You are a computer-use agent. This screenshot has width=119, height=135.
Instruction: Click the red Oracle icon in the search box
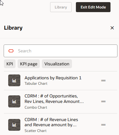(11, 51)
